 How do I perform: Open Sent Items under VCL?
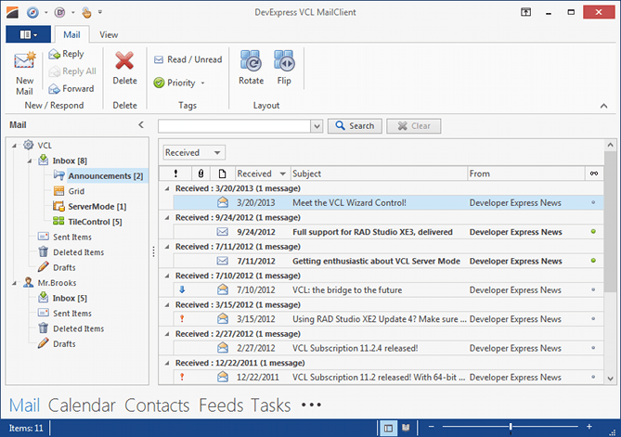[72, 238]
